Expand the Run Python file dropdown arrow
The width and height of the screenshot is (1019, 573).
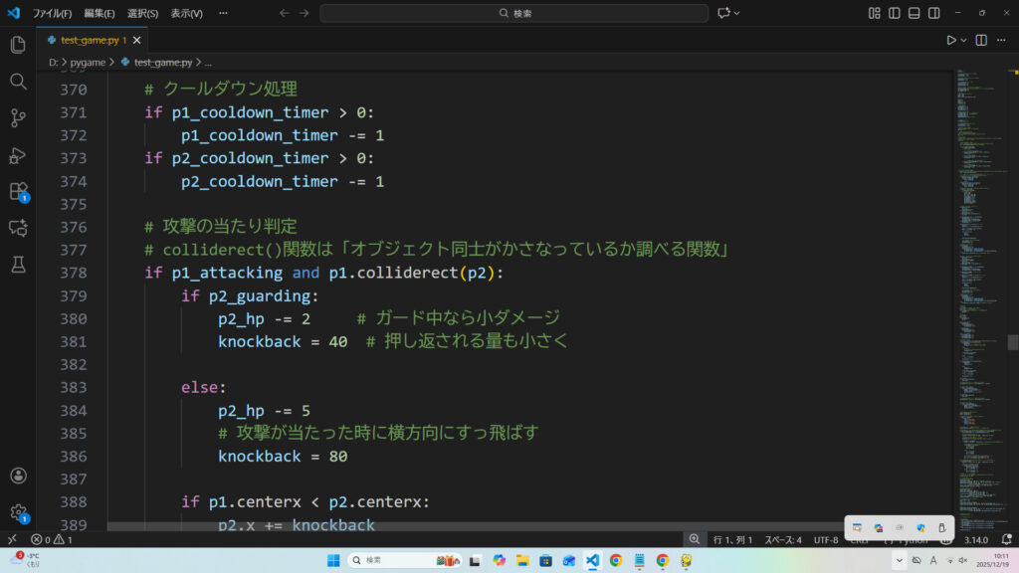964,40
